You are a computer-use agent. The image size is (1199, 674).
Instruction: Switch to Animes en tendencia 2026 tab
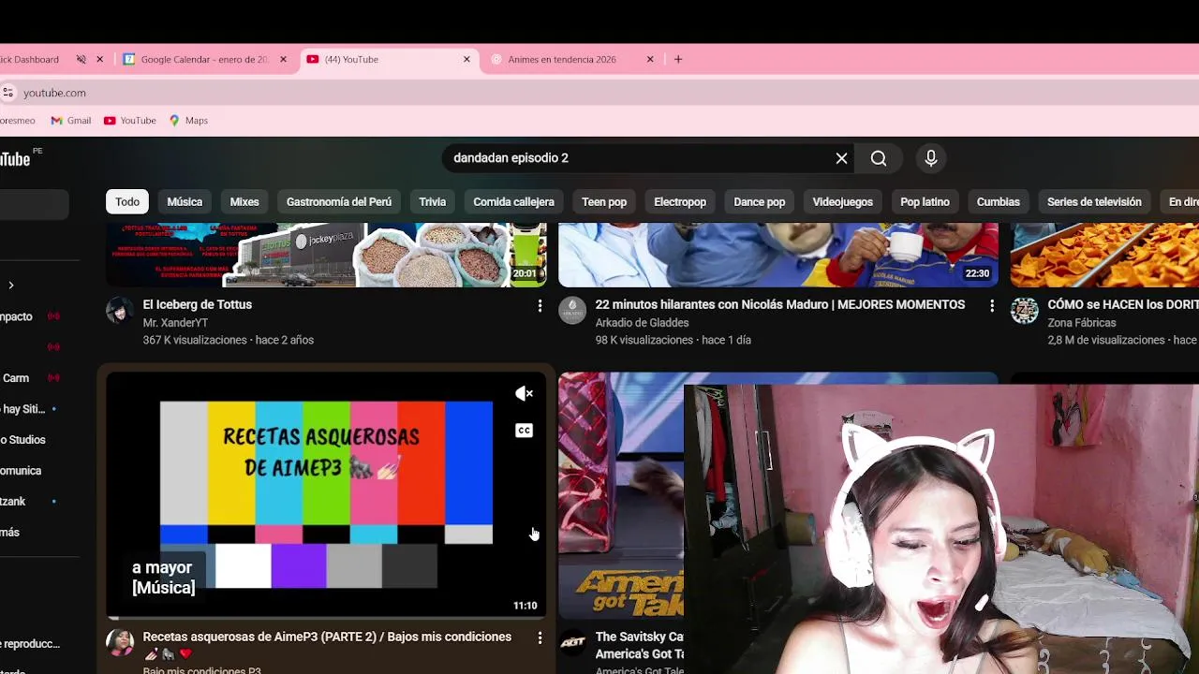[571, 59]
